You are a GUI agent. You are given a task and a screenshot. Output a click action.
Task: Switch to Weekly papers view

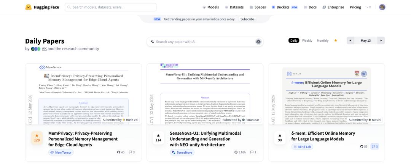[307, 41]
